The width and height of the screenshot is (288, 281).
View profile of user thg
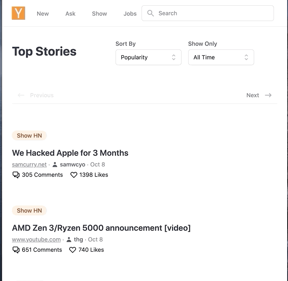[78, 239]
